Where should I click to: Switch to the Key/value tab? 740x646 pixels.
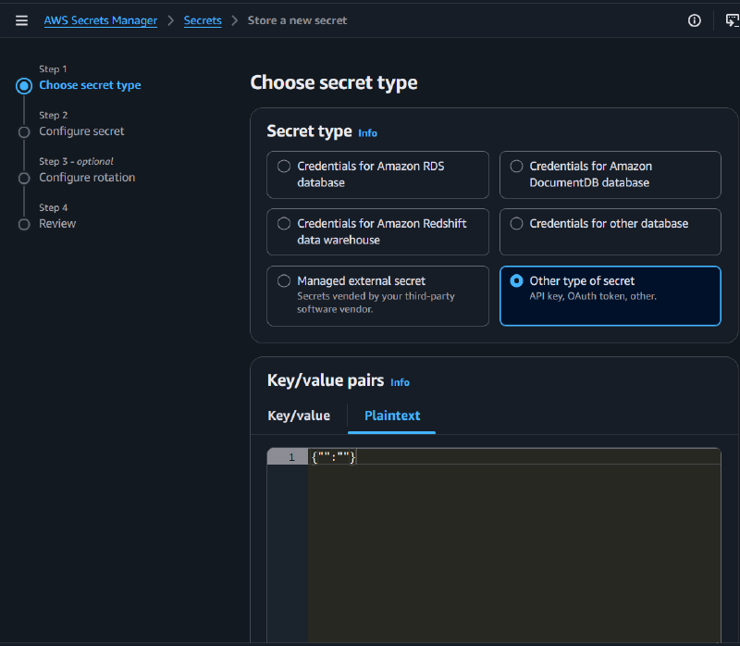coord(299,416)
